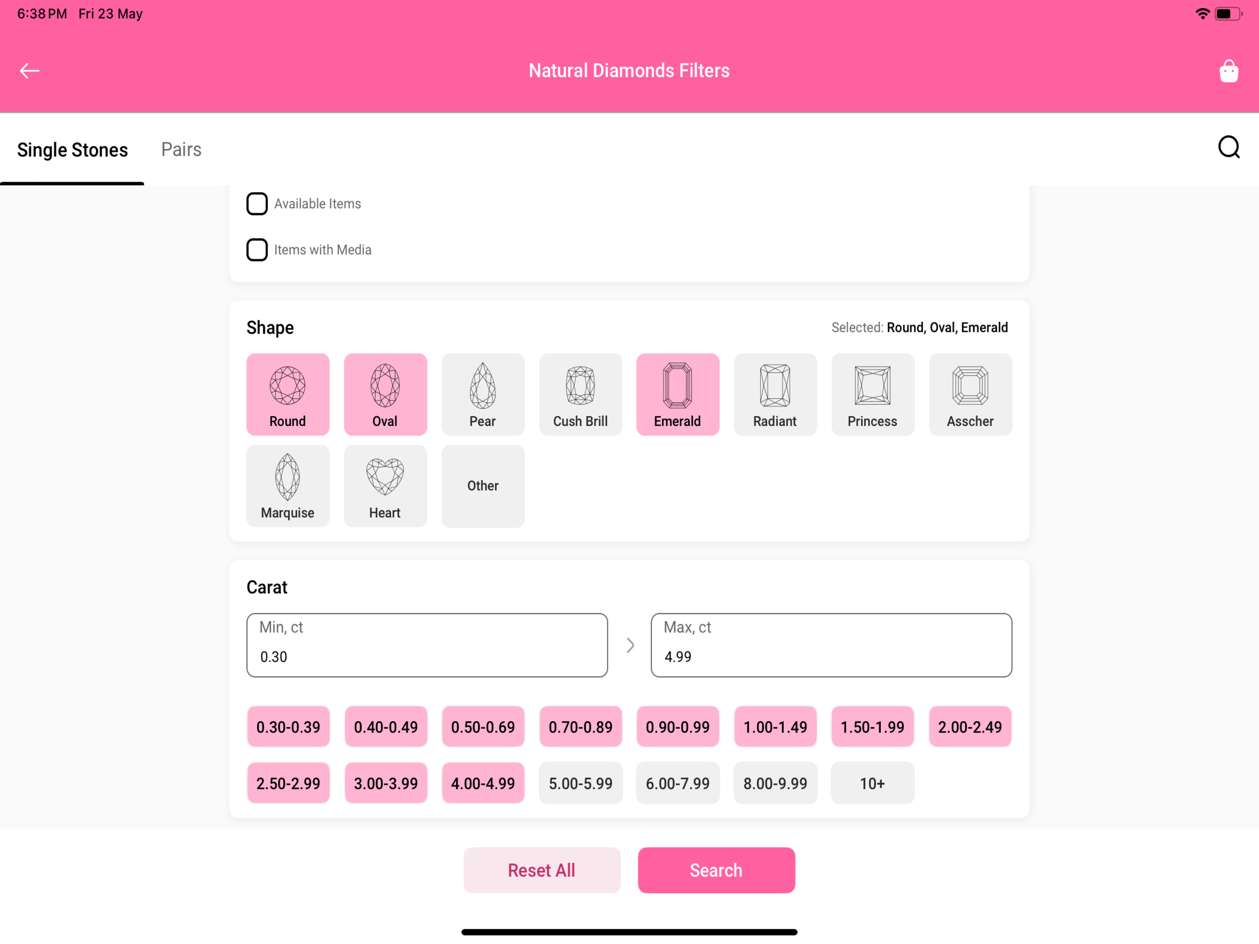
Task: Select the Heart diamond shape
Action: pyautogui.click(x=385, y=486)
